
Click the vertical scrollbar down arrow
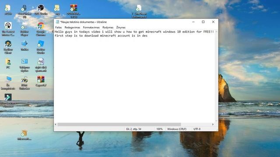216,121
